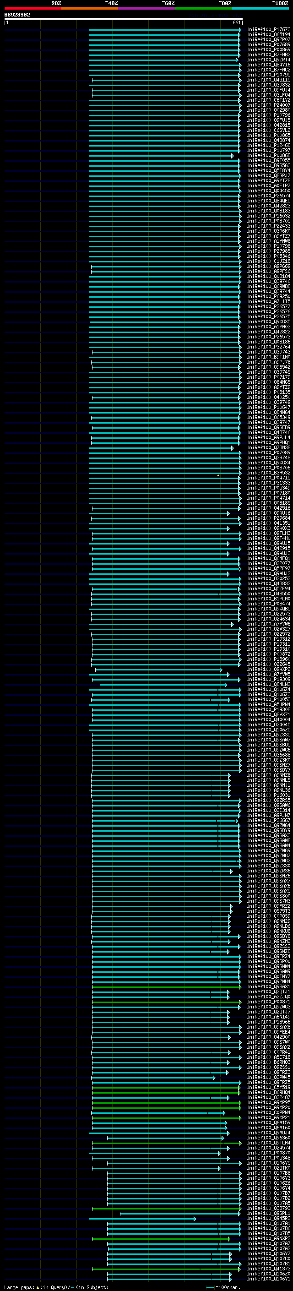The height and width of the screenshot is (1291, 293).
Task: Select the UniRef100_Q43115 label
Action: pos(268,80)
